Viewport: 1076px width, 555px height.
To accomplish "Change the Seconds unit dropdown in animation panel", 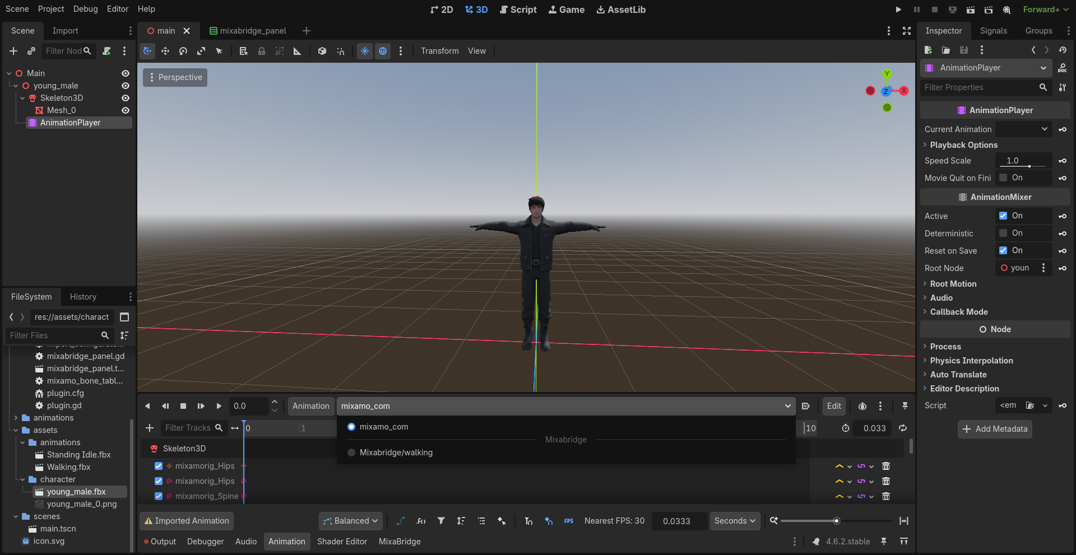I will point(735,521).
